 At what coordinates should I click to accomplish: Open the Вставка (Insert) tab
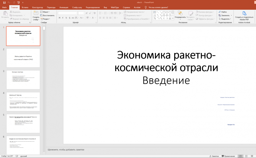coord(25,7)
